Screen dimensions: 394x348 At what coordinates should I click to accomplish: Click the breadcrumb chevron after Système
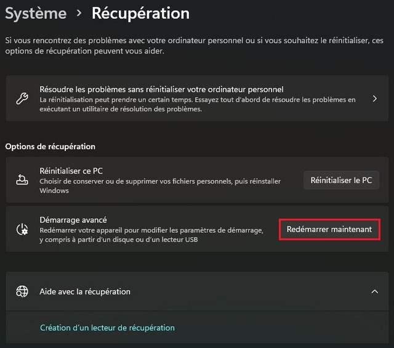[x=79, y=13]
